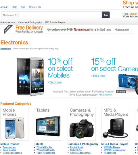Click Shop now under 10% off Mobiles
138x155 pixels.
point(56,82)
